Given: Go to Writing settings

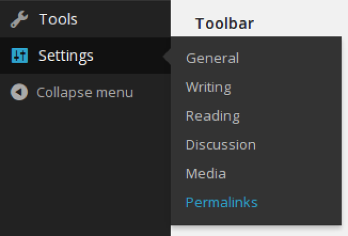Looking at the screenshot, I should [x=208, y=88].
